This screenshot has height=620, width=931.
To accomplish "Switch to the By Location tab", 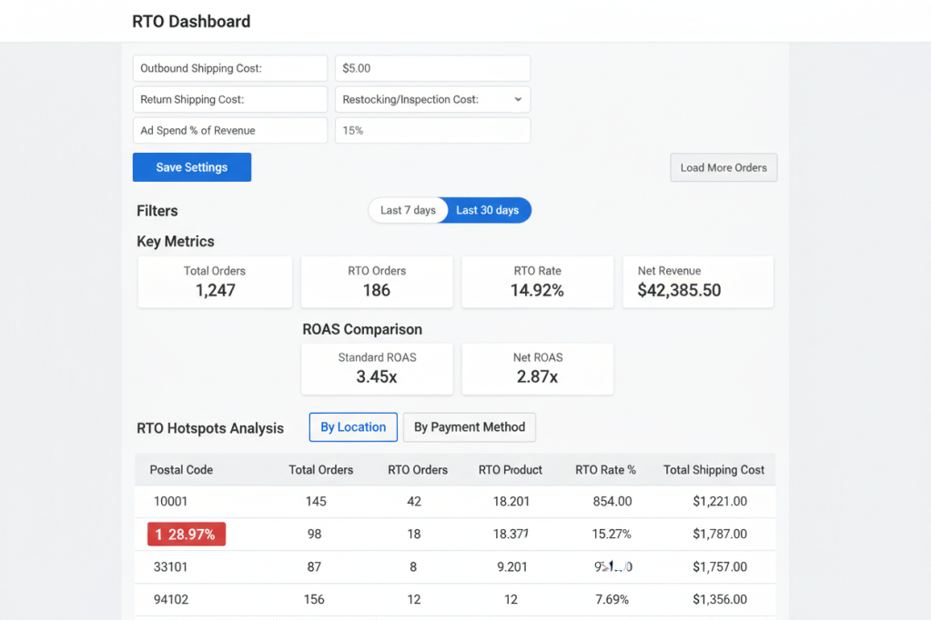I will coord(353,426).
